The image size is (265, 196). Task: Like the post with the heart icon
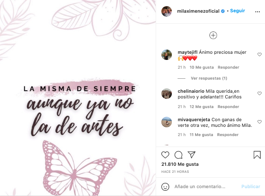(165, 155)
